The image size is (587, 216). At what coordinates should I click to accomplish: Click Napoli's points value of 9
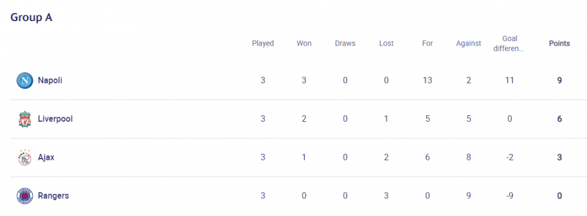pos(559,80)
